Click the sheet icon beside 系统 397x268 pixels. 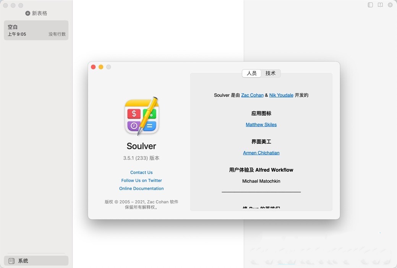click(11, 261)
